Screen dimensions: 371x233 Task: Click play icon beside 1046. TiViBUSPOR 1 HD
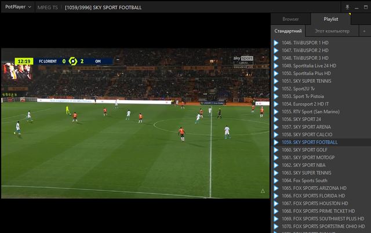276,43
